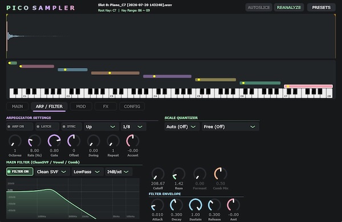
Task: Select the purple sample zone bar
Action: [x=167, y=76]
